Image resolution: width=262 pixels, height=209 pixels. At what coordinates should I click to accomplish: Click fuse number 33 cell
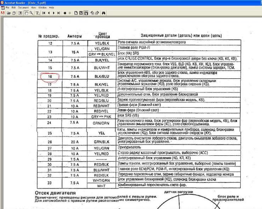[50, 183]
